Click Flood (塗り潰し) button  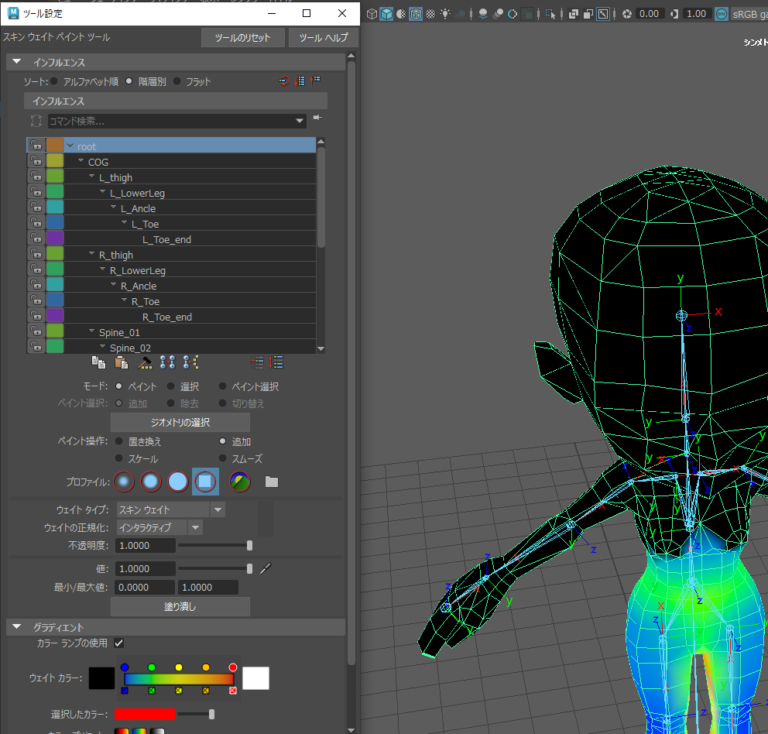pyautogui.click(x=180, y=606)
